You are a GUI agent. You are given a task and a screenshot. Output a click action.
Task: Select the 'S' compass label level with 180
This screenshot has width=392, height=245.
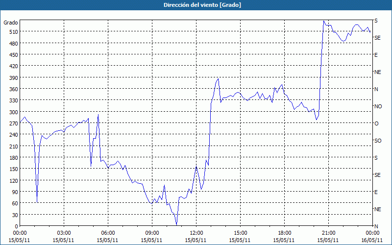tap(376, 158)
